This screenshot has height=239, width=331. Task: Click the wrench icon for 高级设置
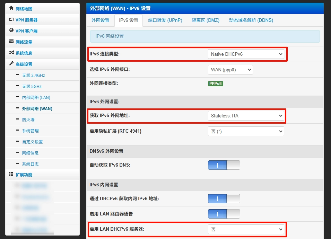tap(11, 64)
